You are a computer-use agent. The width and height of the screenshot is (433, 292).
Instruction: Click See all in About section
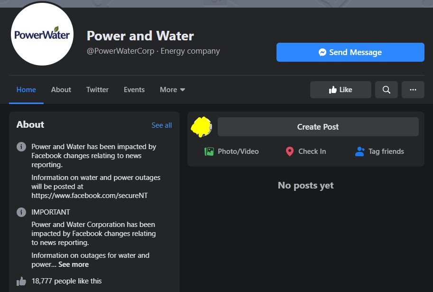[162, 125]
